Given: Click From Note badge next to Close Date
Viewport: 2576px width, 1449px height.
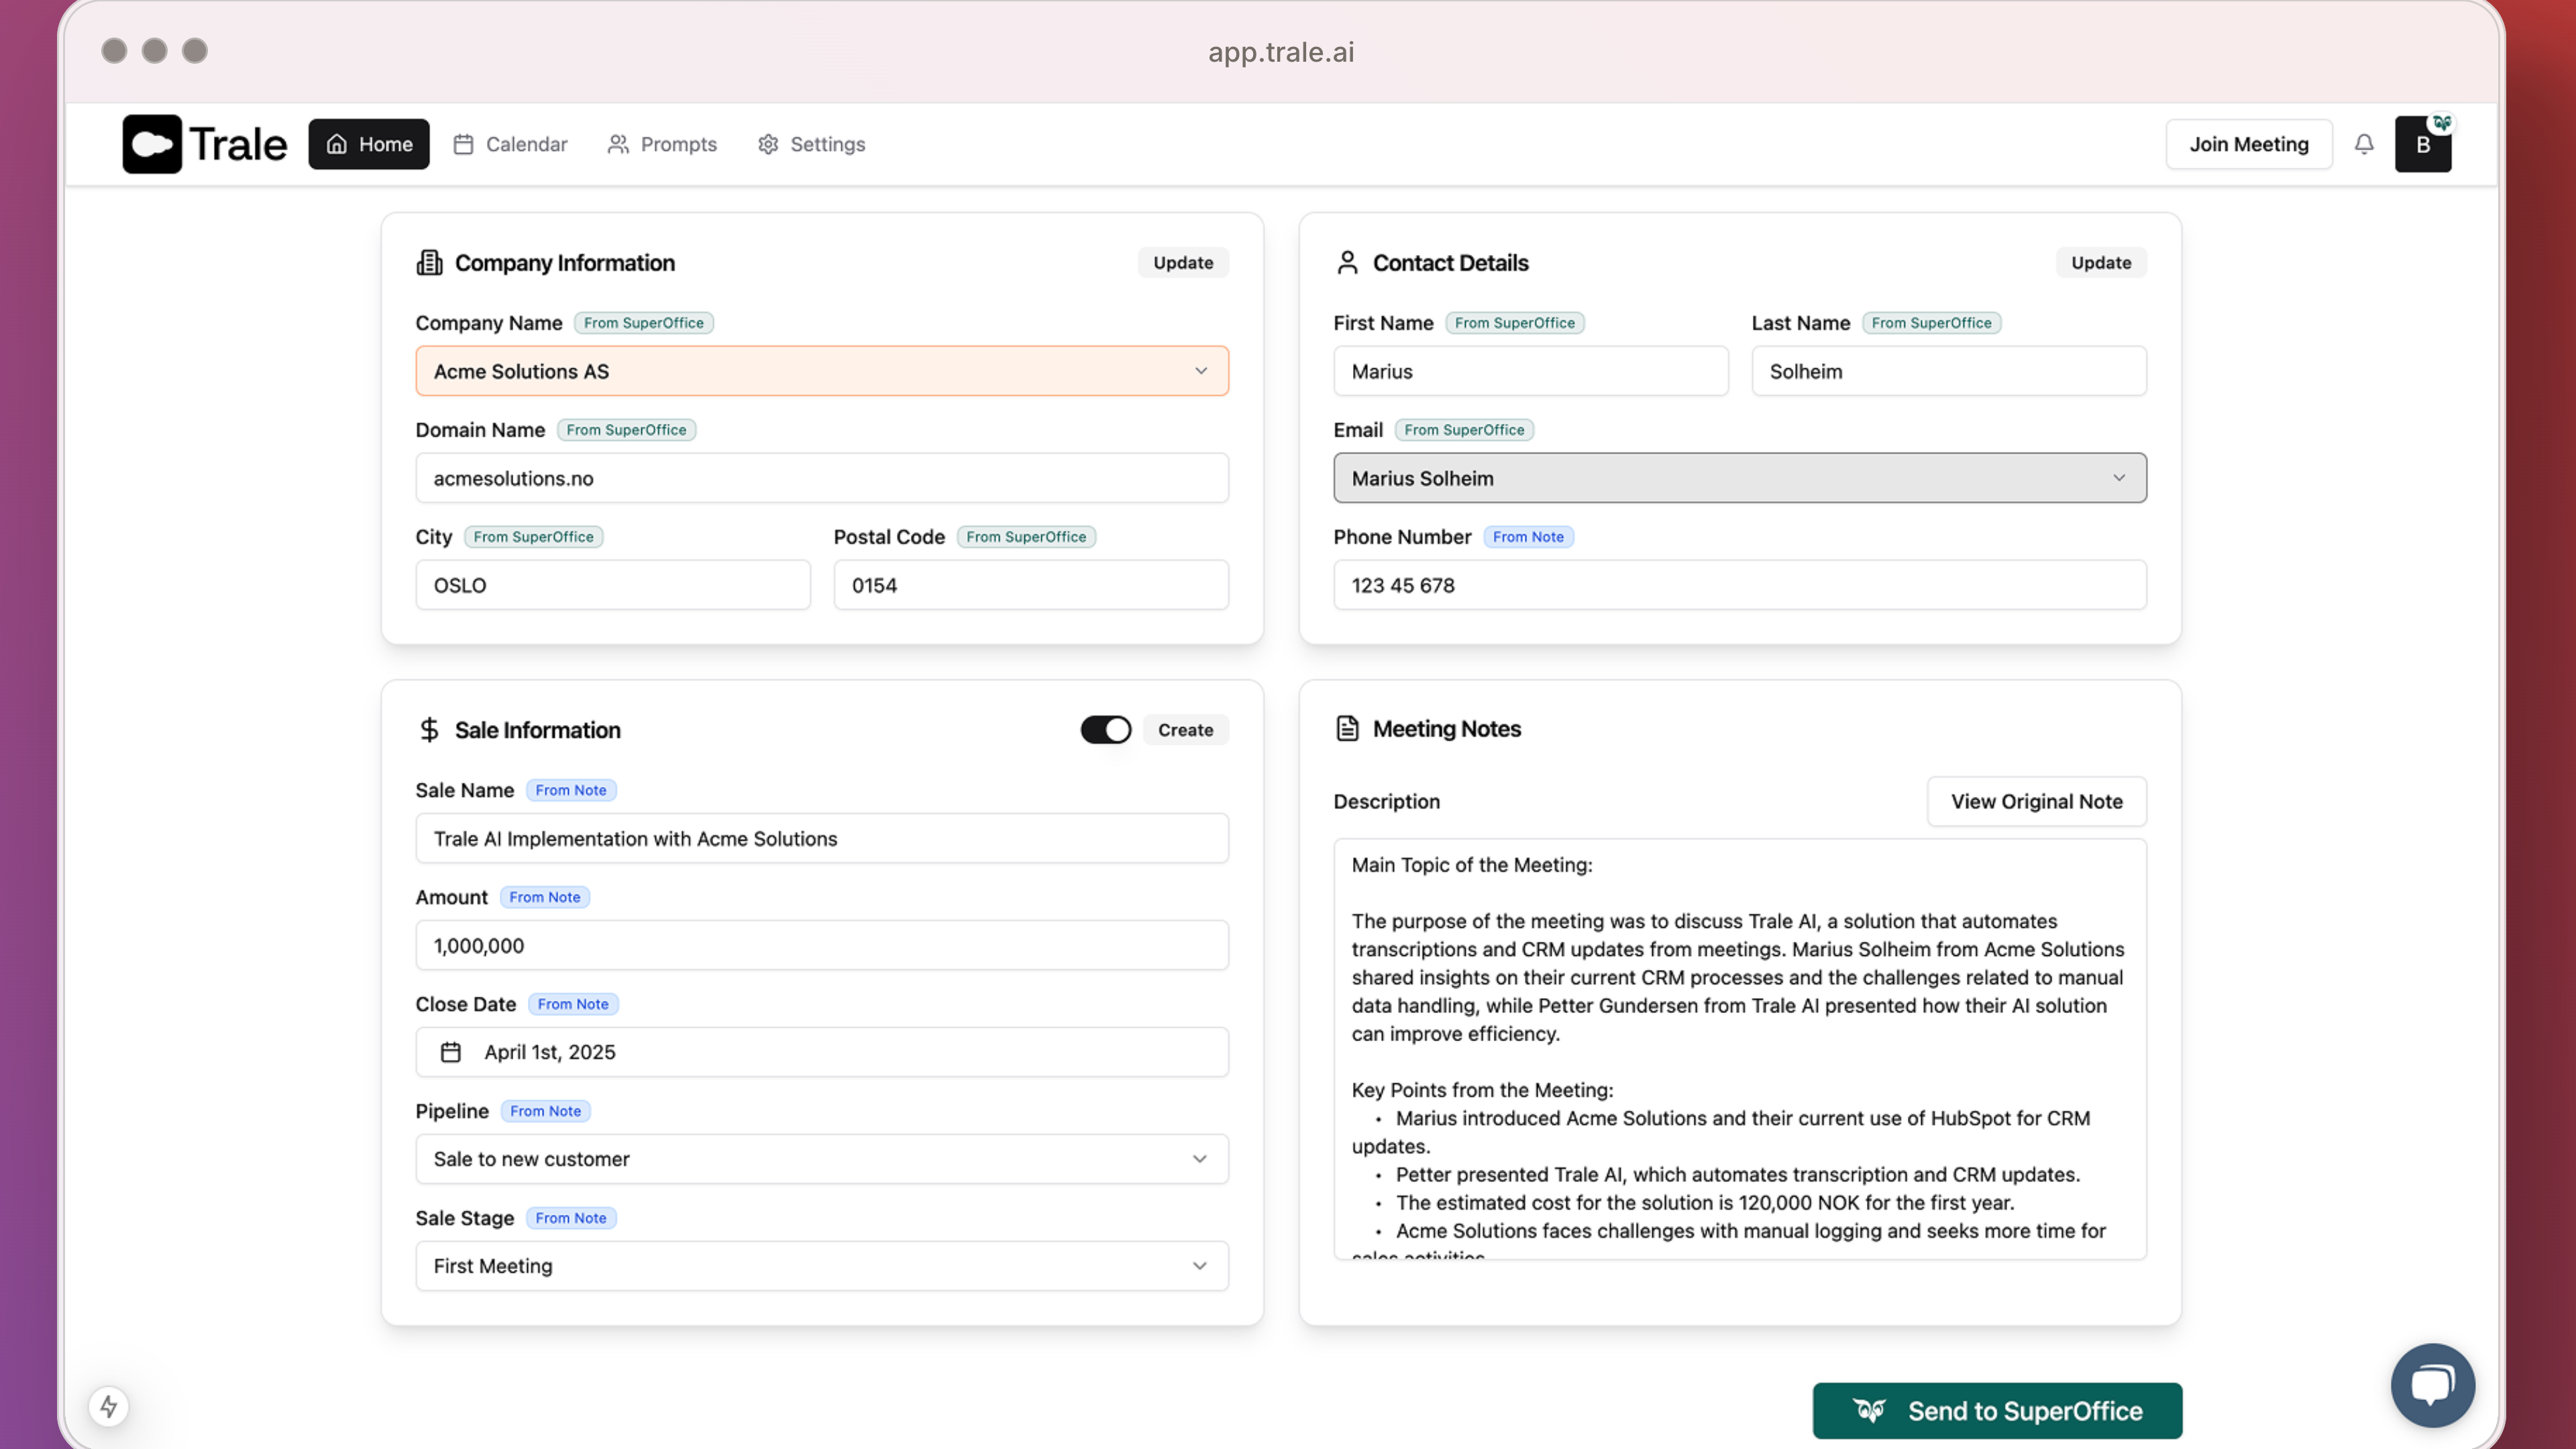Looking at the screenshot, I should (x=573, y=1005).
